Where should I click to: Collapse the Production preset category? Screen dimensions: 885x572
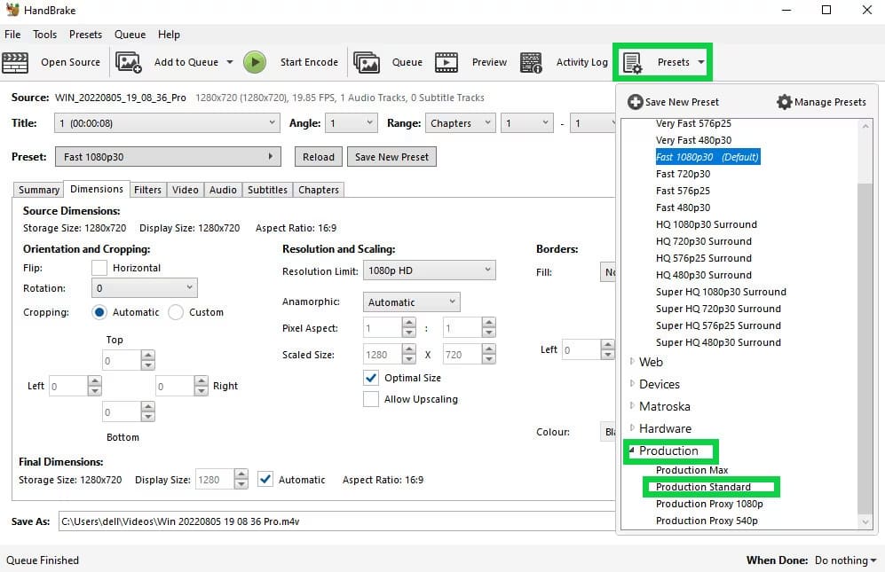point(632,451)
